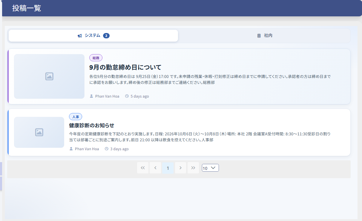Click clock icon beside 5 days ago
362x221 pixels.
click(127, 96)
